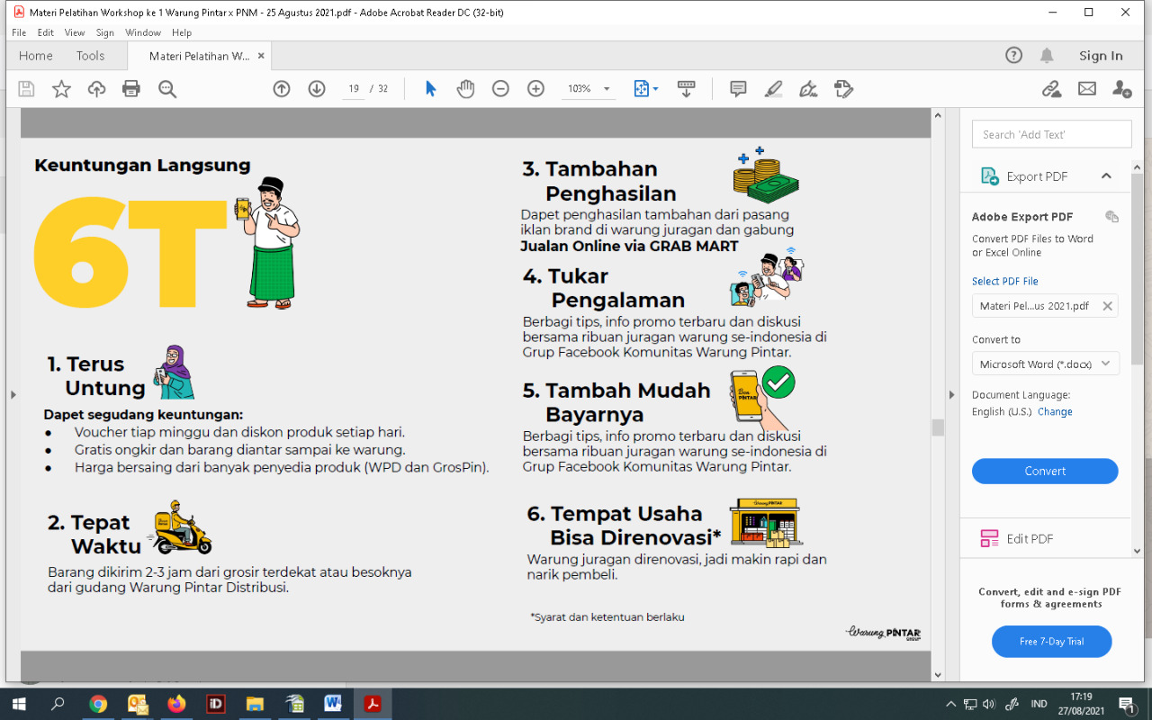Open the Highlight text tool

tap(773, 88)
